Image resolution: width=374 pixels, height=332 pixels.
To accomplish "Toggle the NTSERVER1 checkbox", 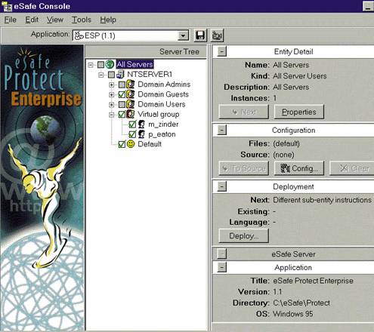I will tap(111, 75).
